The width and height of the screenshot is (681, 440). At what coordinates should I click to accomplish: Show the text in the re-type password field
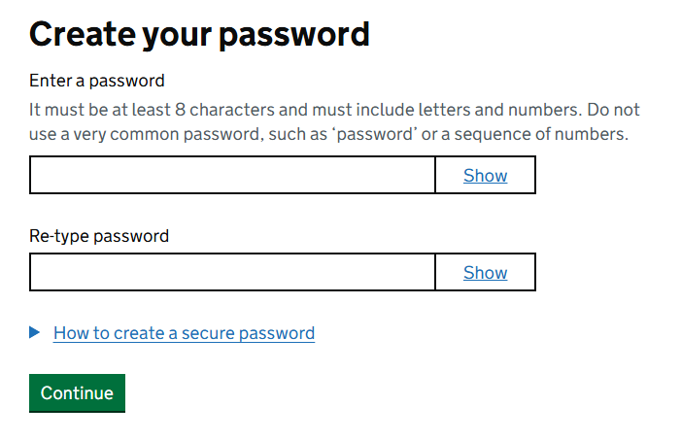(485, 272)
